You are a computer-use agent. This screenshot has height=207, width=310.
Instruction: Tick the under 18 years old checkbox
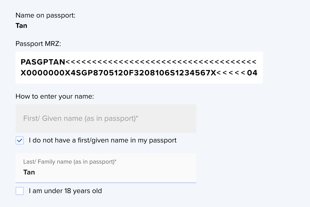pyautogui.click(x=20, y=191)
